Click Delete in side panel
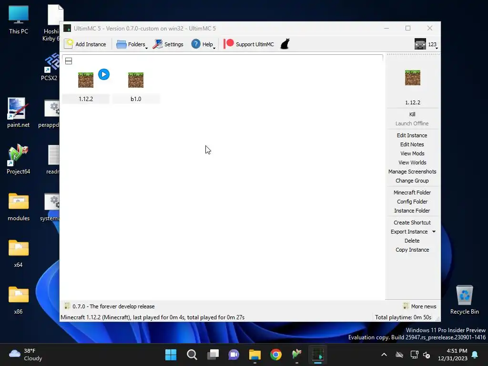 click(412, 241)
